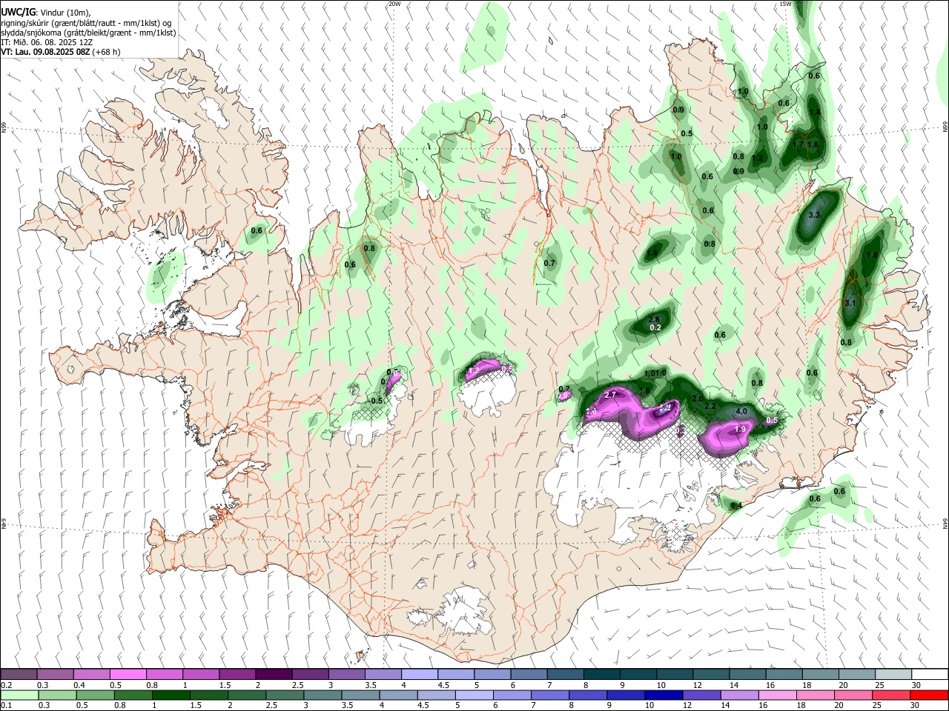Click the palest green 0.1 rain scale swatch
The height and width of the screenshot is (711, 949).
19,695
